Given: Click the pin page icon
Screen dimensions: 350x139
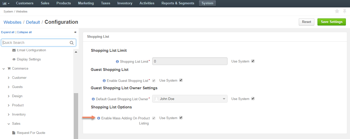Looking at the screenshot, I should [x=345, y=11].
